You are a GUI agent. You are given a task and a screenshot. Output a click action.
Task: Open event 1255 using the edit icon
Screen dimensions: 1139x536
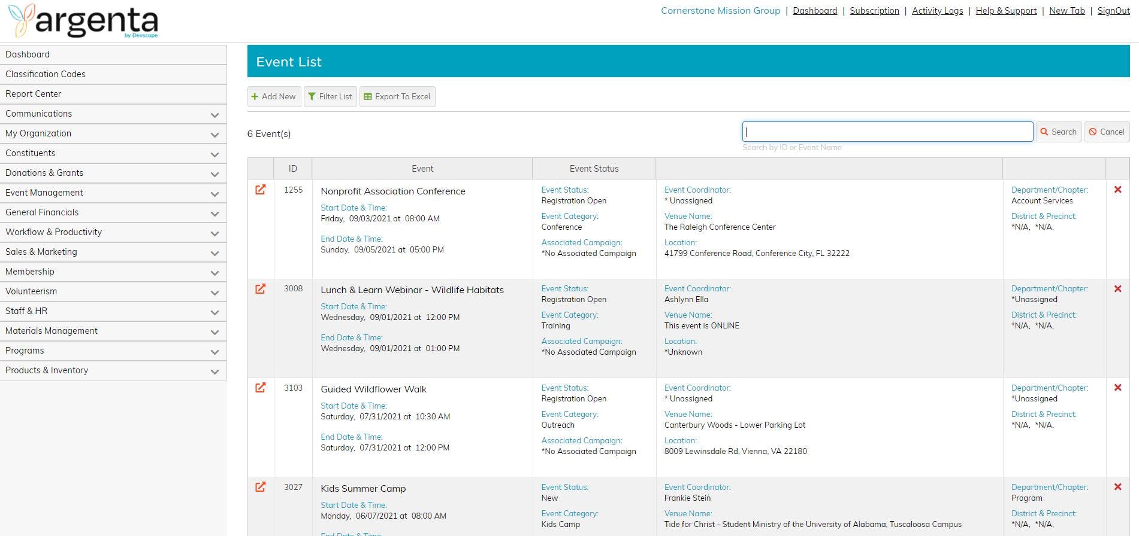(260, 190)
